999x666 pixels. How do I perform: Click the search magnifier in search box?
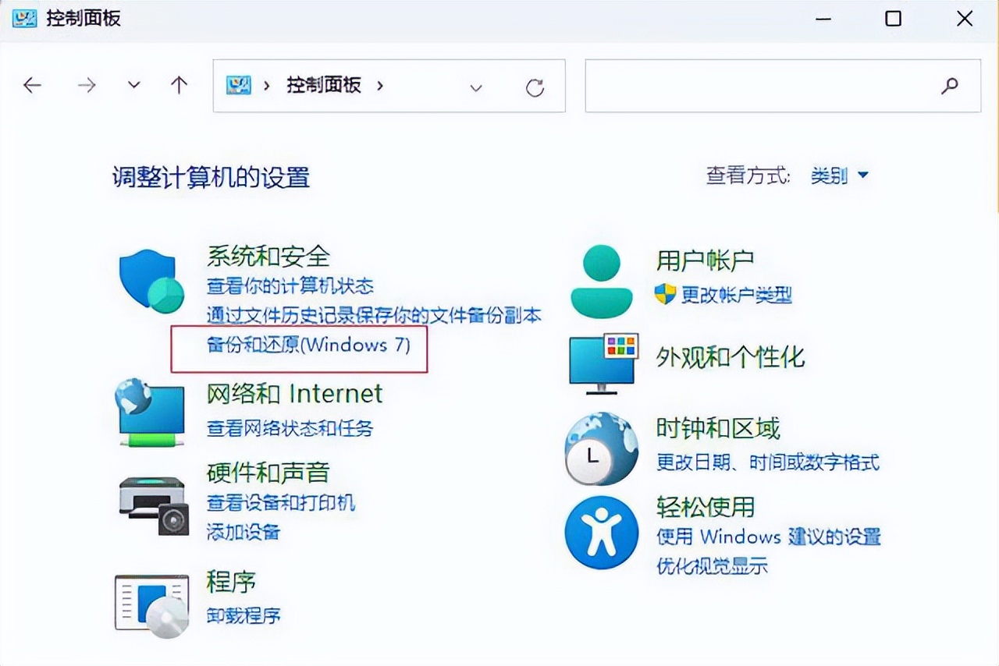coord(950,86)
